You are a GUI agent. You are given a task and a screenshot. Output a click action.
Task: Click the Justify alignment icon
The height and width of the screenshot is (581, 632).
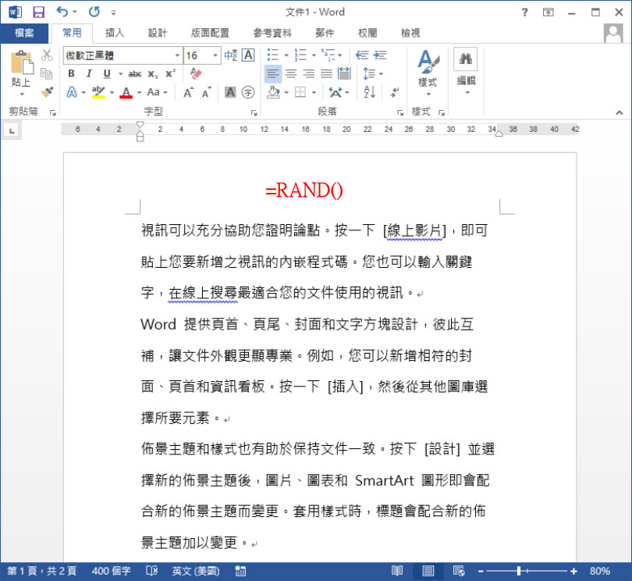(x=326, y=73)
